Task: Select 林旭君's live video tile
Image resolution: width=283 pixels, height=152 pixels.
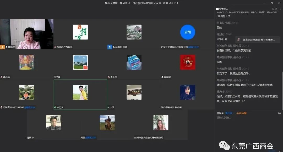Action: tap(27, 34)
